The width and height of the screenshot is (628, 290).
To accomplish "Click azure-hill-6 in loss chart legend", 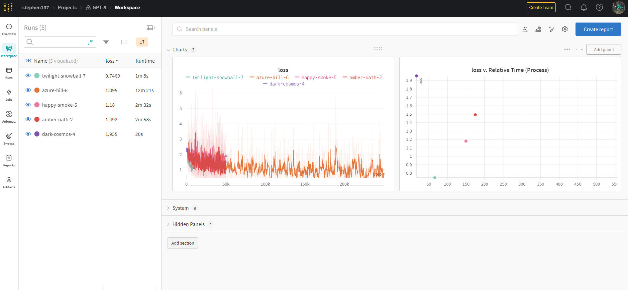I will pyautogui.click(x=272, y=78).
